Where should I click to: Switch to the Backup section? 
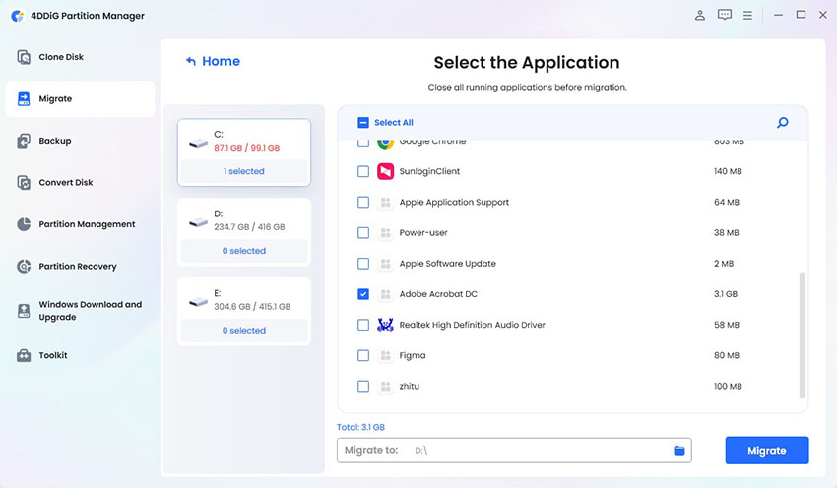coord(80,141)
